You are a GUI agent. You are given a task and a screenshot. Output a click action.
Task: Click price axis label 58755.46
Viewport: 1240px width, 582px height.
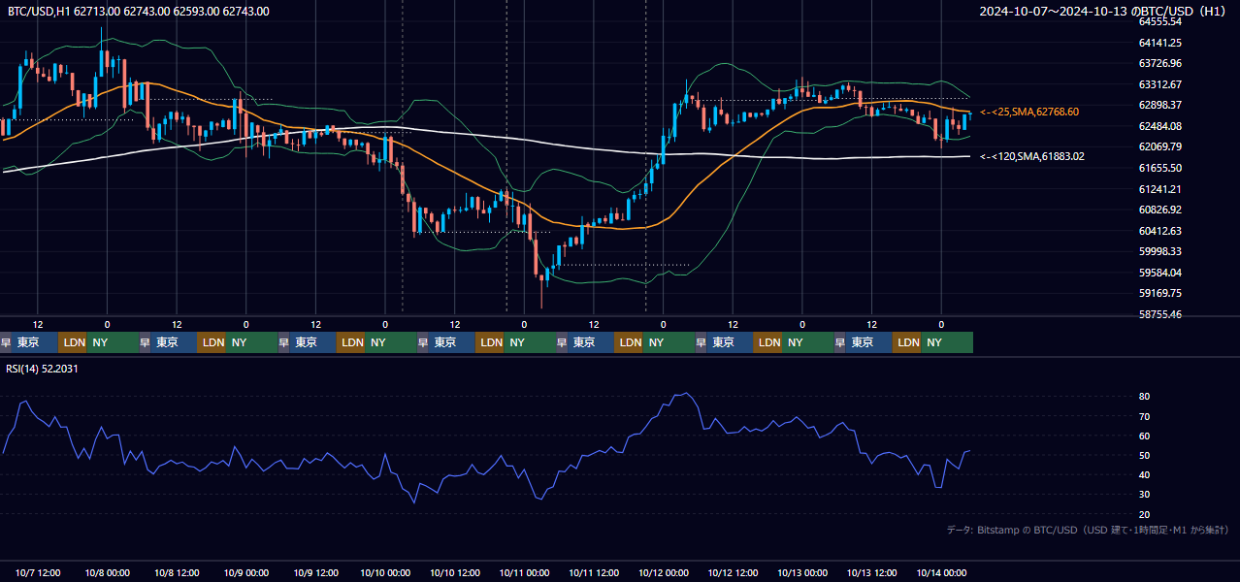(x=1160, y=314)
